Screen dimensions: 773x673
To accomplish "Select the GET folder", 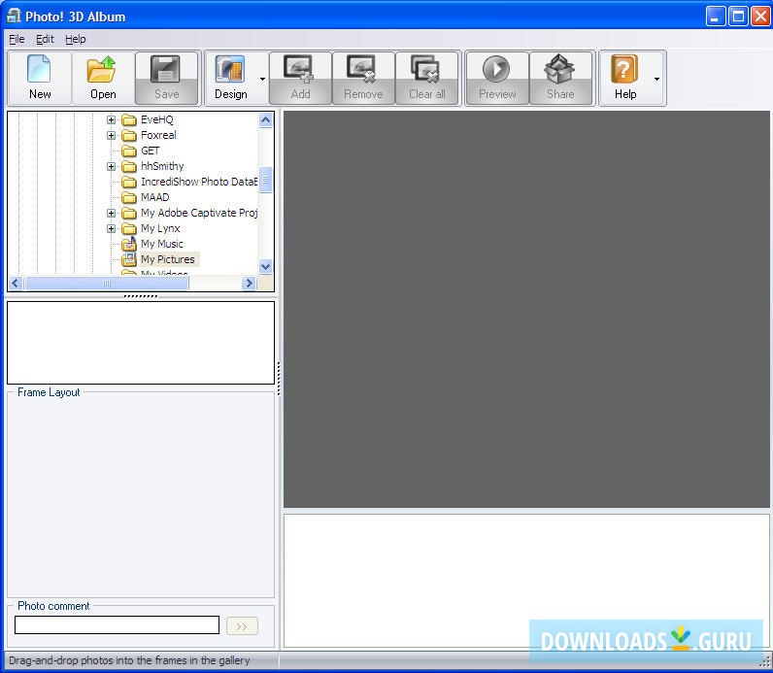I will [x=150, y=151].
